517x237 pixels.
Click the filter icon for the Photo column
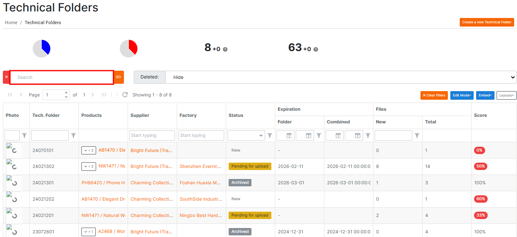pos(25,136)
